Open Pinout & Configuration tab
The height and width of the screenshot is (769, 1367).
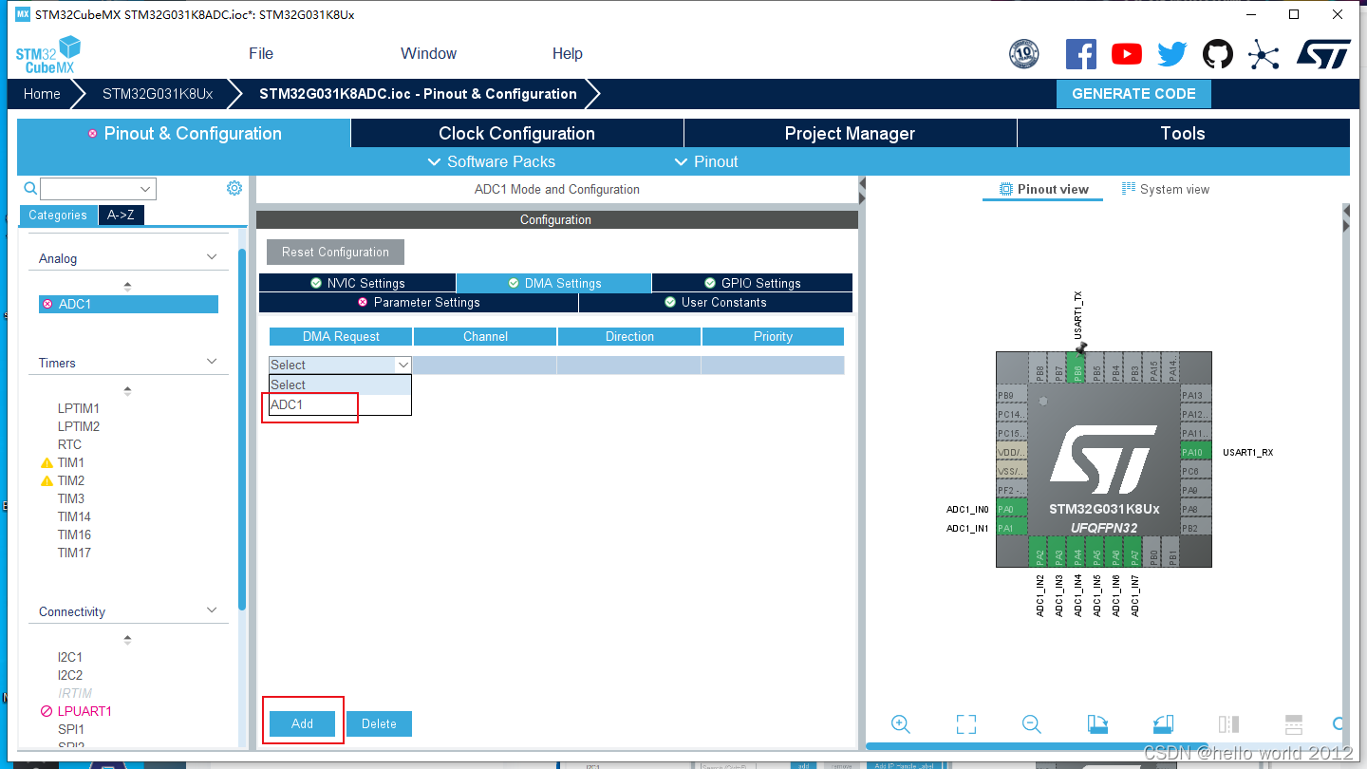coord(184,133)
